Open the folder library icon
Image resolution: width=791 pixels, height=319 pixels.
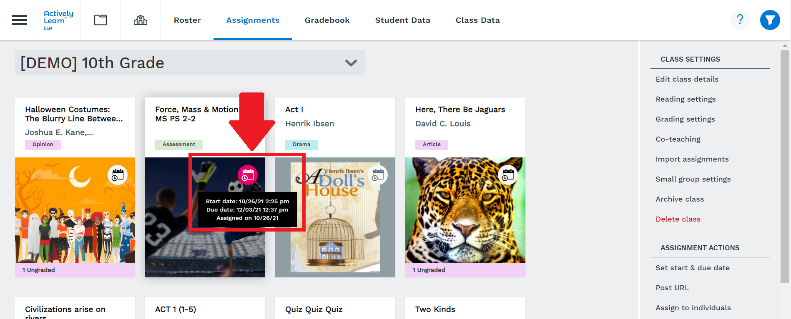[x=100, y=20]
